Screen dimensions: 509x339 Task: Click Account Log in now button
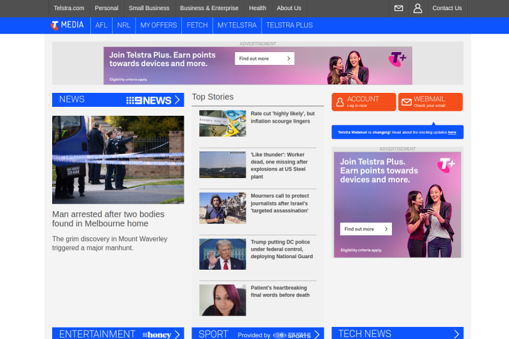[363, 102]
